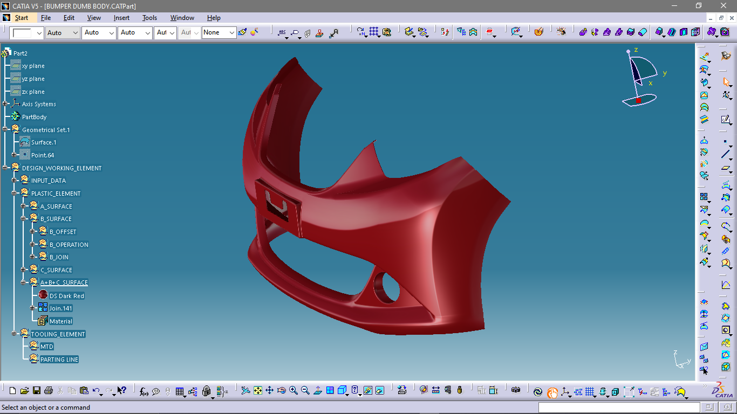Select the Point creation tool on right toolbar
The width and height of the screenshot is (737, 414).
tap(725, 141)
